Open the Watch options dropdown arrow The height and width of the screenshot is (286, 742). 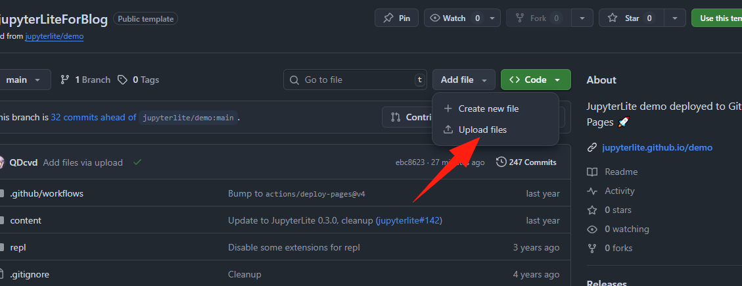point(492,18)
